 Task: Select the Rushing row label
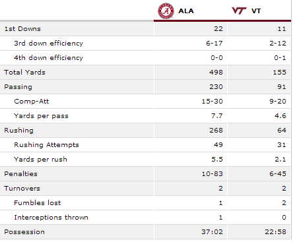pos(18,131)
